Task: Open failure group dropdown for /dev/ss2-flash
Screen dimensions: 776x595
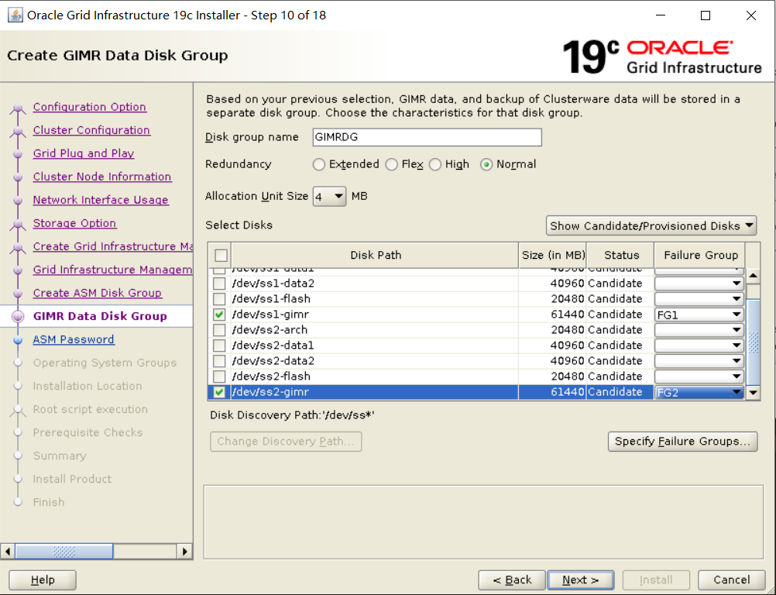Action: pos(699,377)
